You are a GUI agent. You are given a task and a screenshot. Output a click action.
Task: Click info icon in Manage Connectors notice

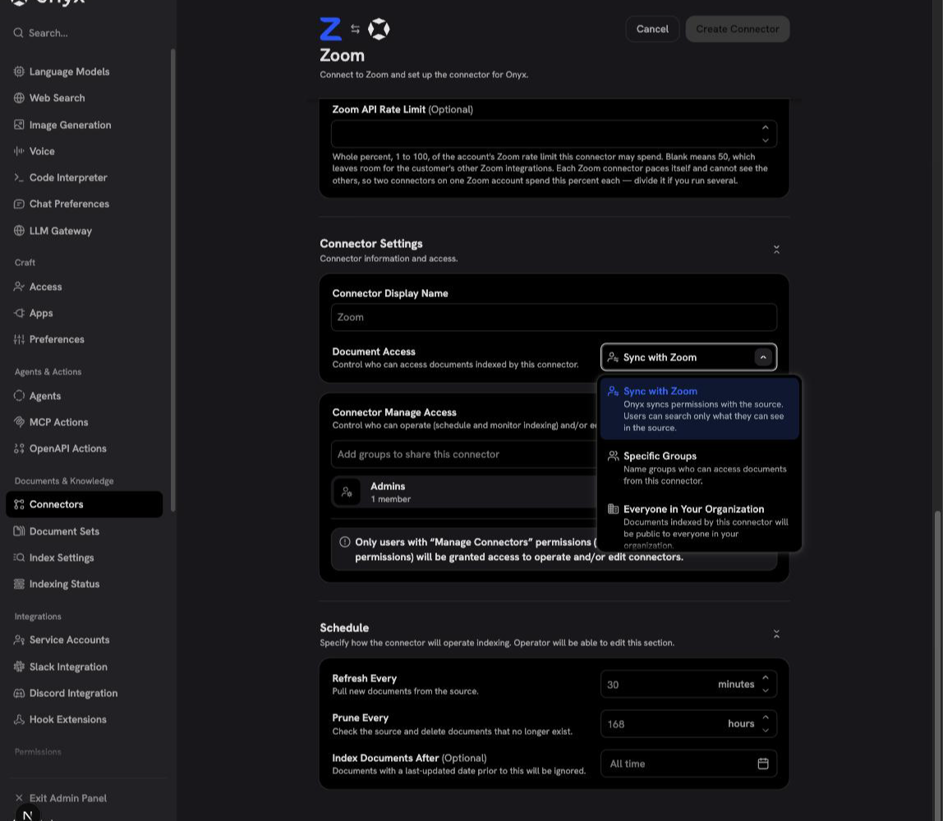pyautogui.click(x=345, y=542)
